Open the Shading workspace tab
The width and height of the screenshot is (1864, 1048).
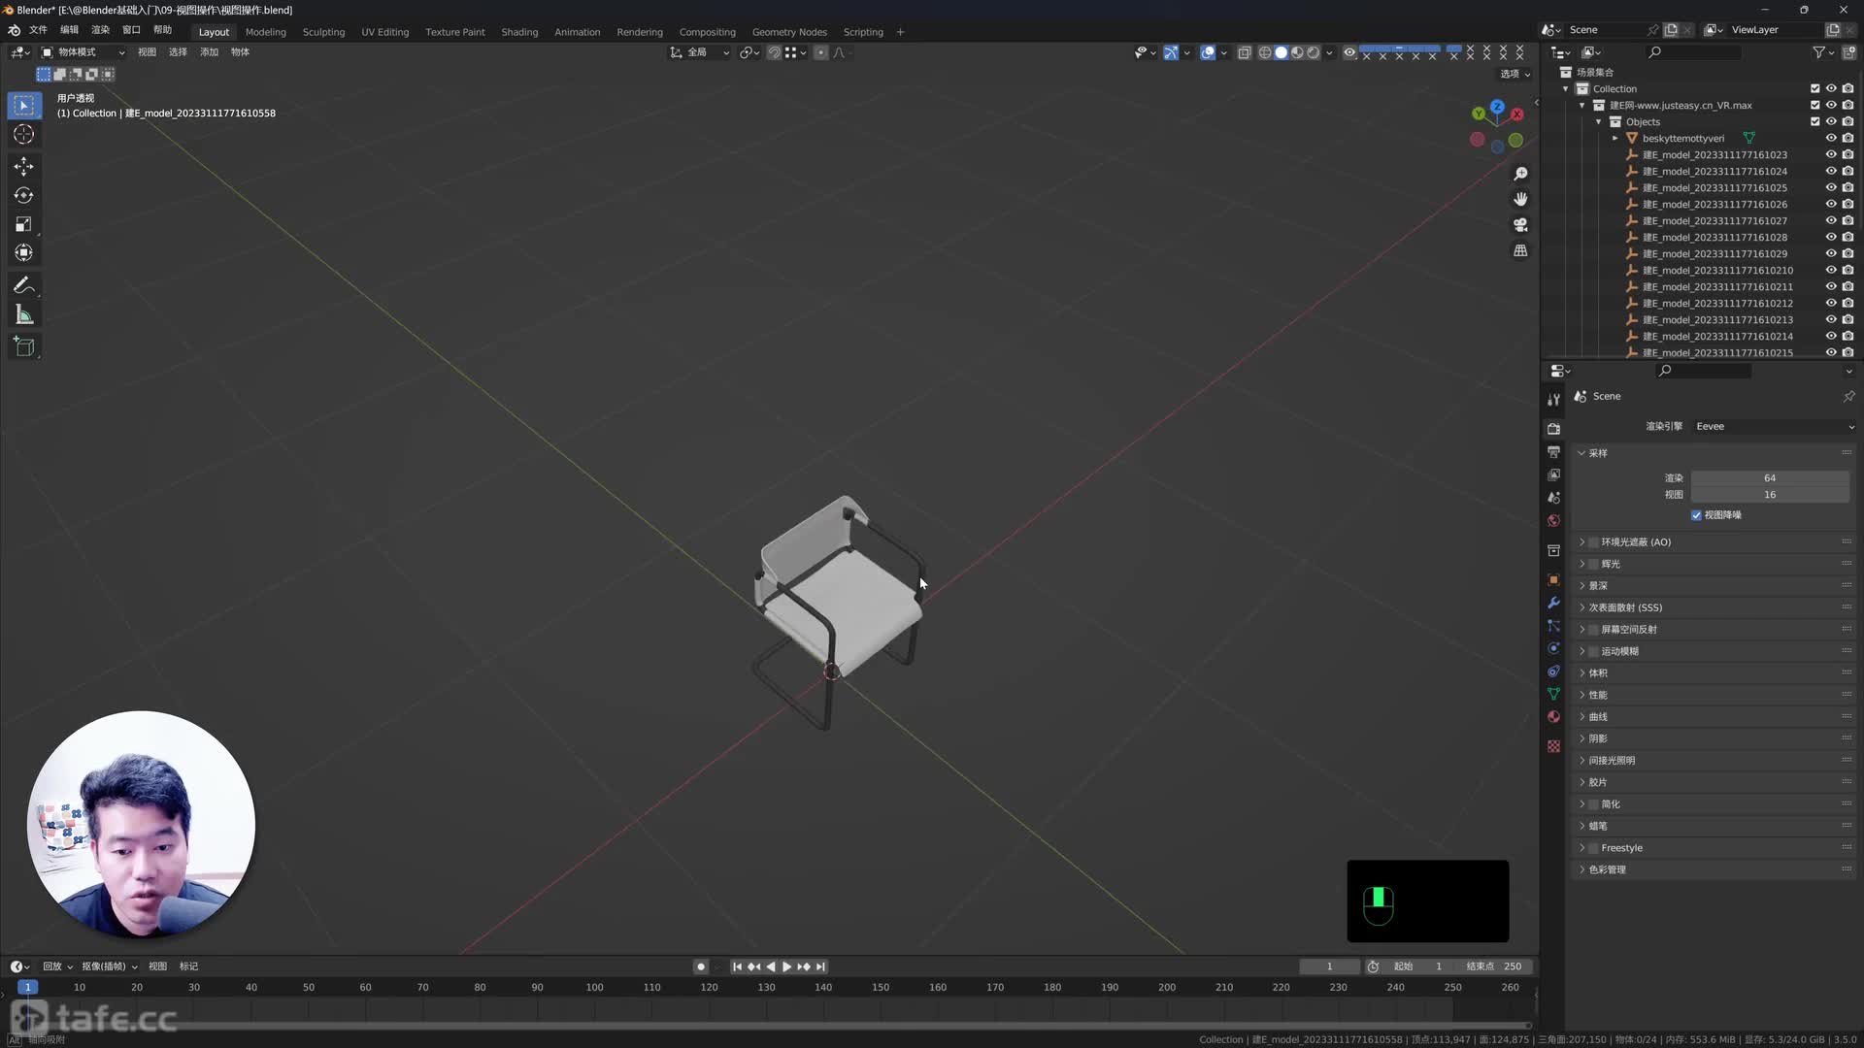pos(519,31)
